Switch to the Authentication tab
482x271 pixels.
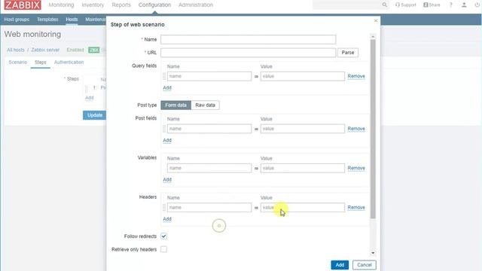(x=69, y=62)
